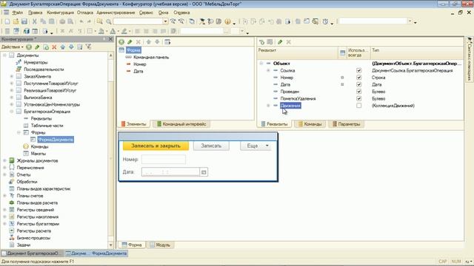Image resolution: width=474 pixels, height=266 pixels.
Task: Collapse the БухгалтерскаяОперация document node
Action: [12, 112]
